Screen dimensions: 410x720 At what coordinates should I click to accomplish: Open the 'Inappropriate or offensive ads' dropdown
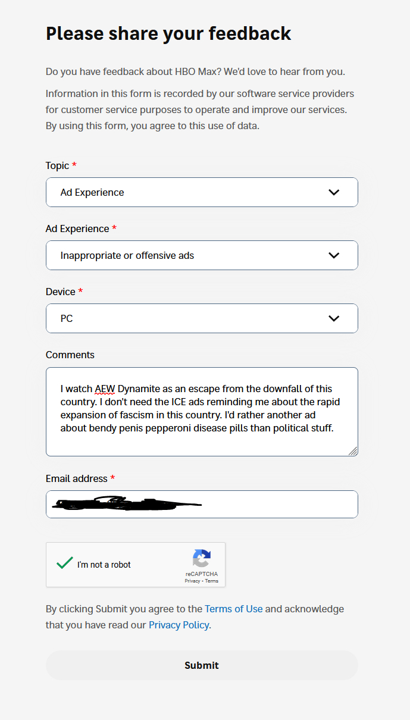click(190, 255)
